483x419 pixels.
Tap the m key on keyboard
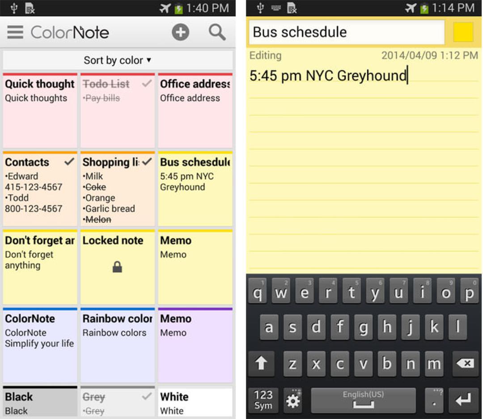click(434, 364)
